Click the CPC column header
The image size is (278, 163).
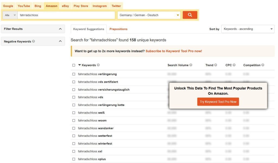[229, 65]
